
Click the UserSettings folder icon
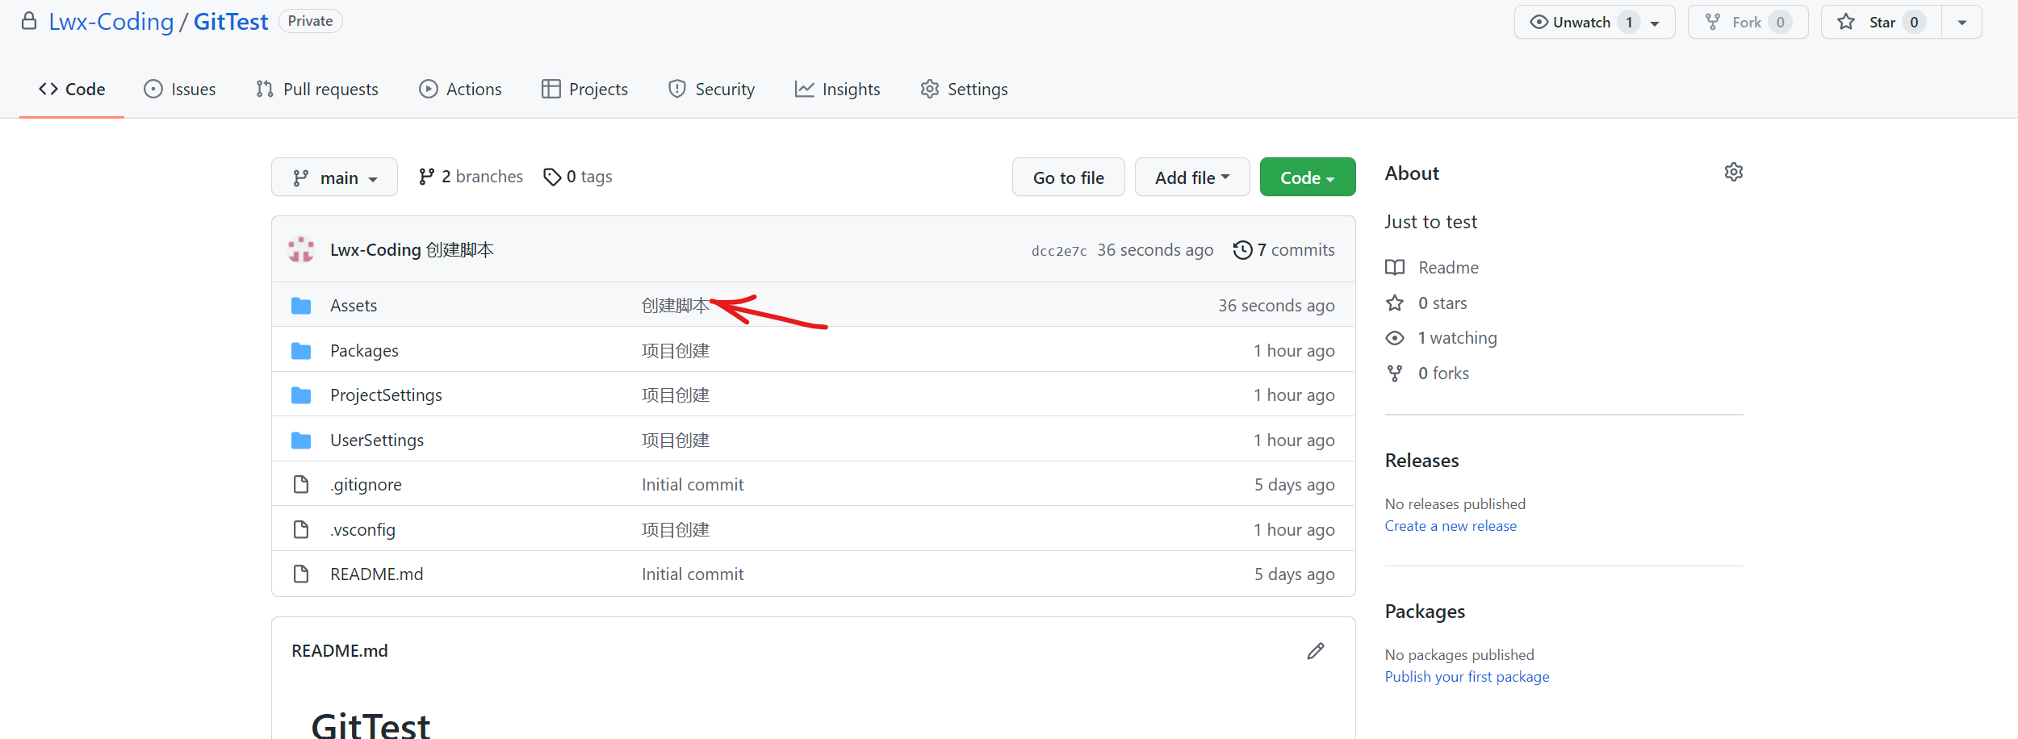click(x=301, y=440)
